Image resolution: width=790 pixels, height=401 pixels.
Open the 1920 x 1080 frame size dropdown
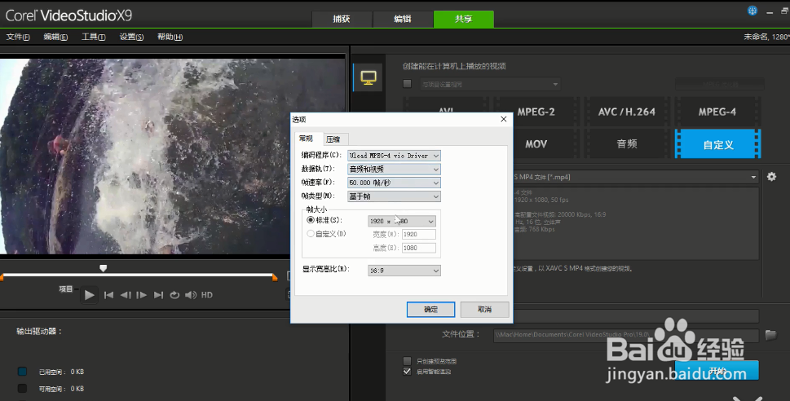pos(402,221)
